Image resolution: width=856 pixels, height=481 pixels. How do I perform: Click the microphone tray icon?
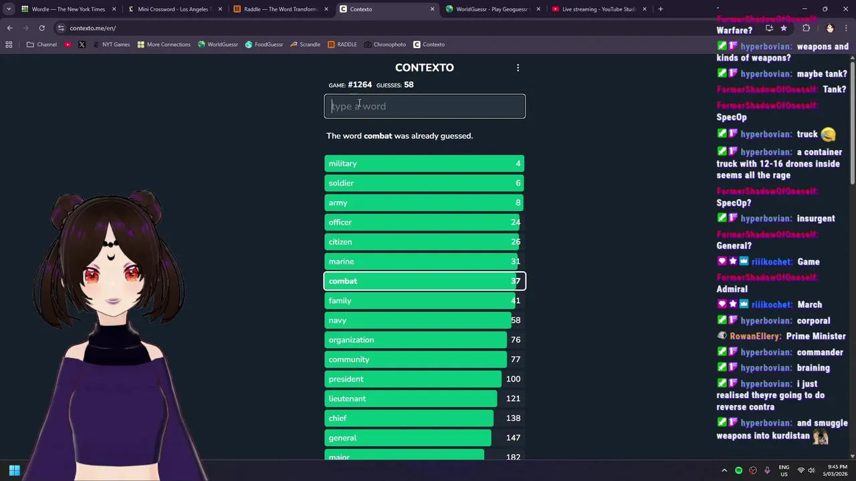(767, 470)
